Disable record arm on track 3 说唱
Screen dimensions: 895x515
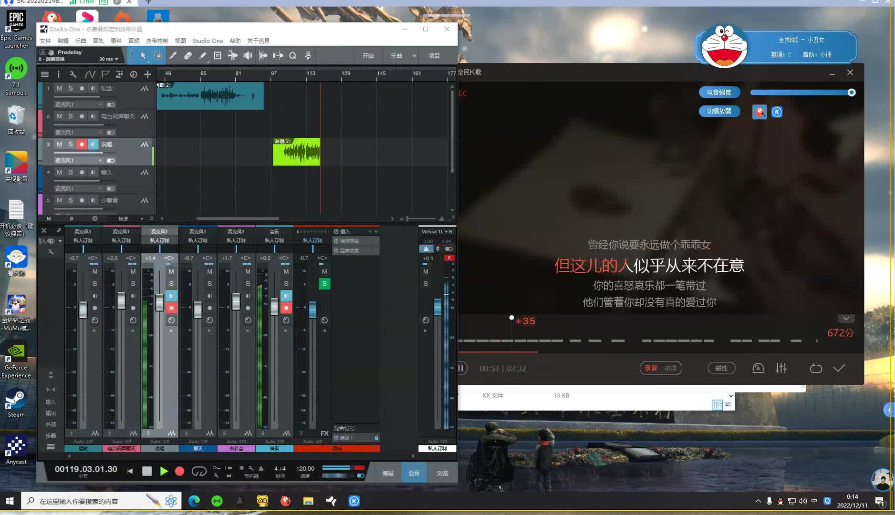click(x=82, y=144)
